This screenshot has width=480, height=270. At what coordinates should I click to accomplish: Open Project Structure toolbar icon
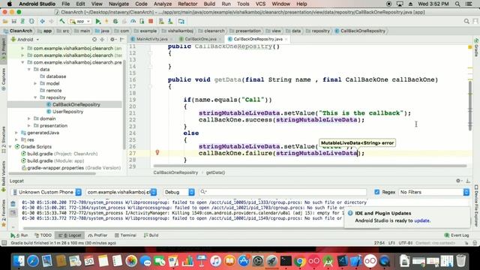coord(181,22)
